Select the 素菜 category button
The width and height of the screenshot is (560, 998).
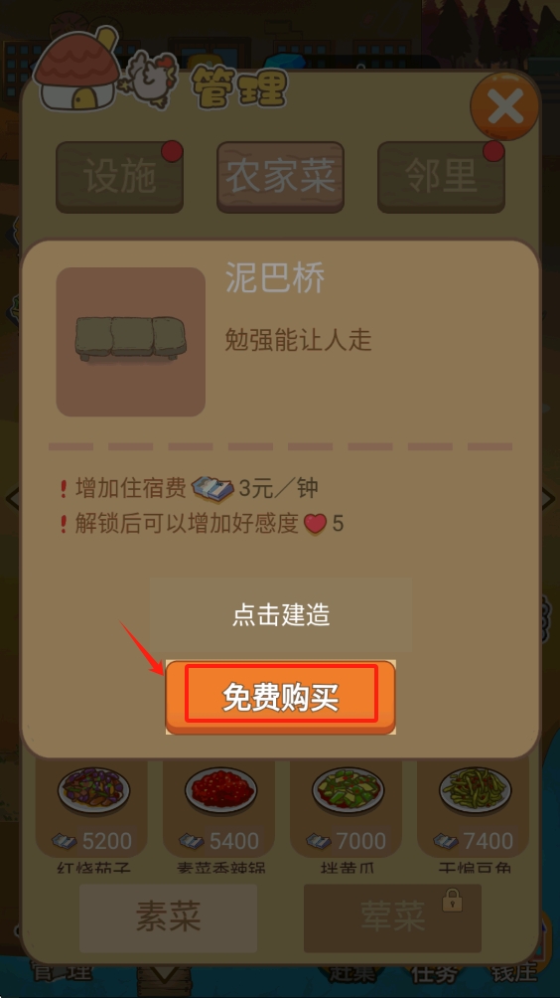coord(168,917)
